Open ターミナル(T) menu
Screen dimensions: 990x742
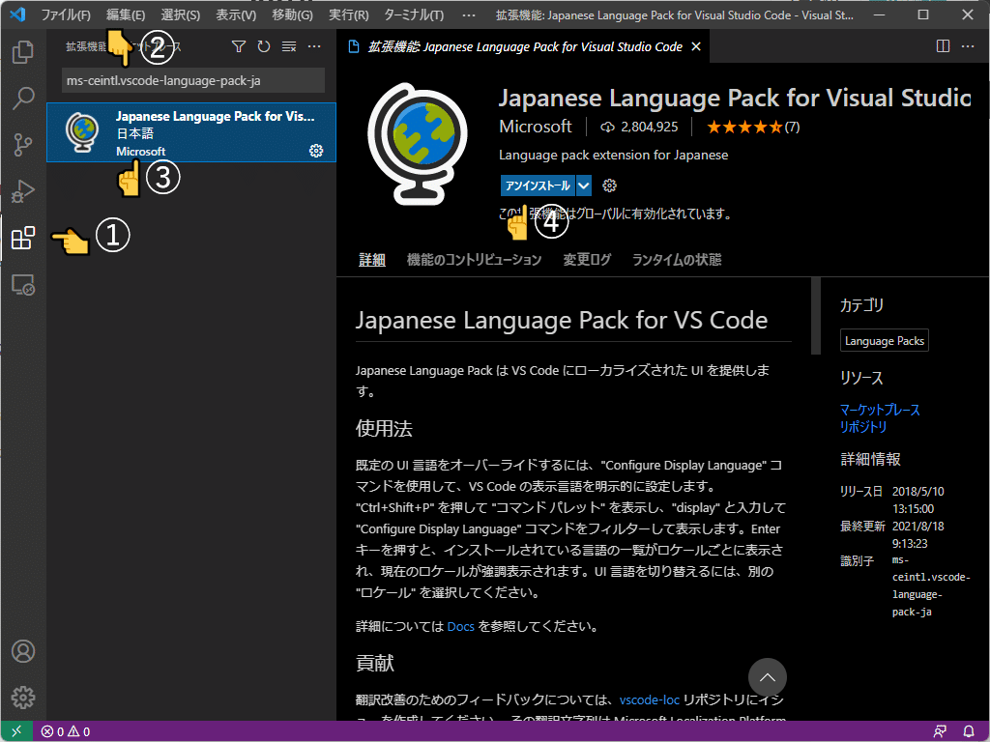[x=414, y=14]
